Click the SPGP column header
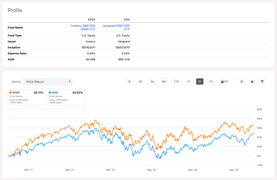Image resolution: width=277 pixels, height=180 pixels. pos(91,19)
